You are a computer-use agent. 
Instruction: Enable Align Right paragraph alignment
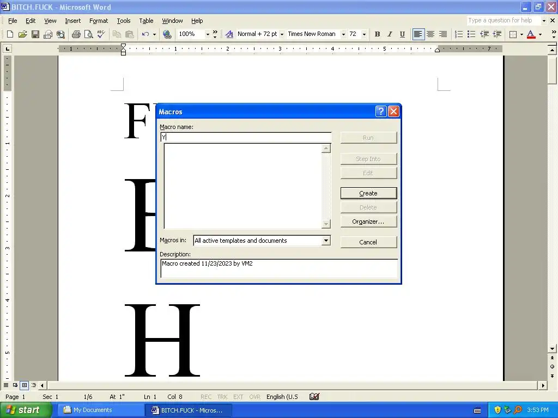pyautogui.click(x=443, y=34)
